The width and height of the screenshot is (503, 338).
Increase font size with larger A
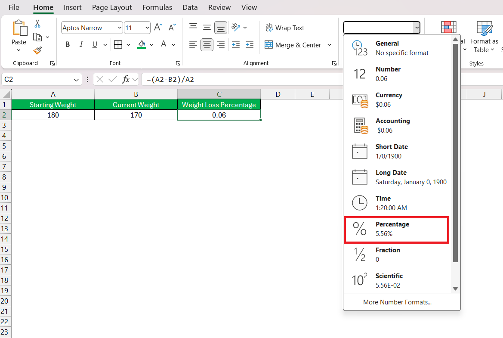point(158,27)
